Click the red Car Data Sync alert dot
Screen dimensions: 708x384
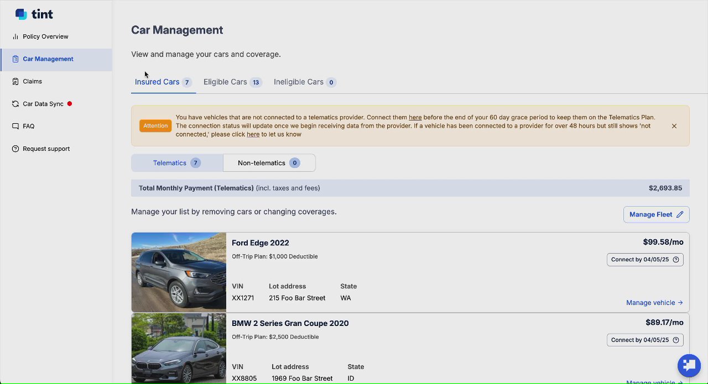click(70, 104)
